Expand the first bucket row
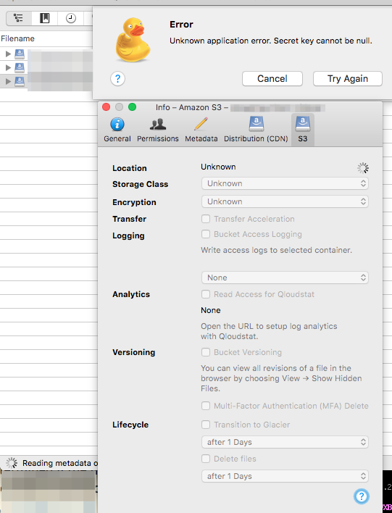 [x=8, y=54]
